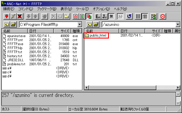Click the Upload up-arrow icon
The width and height of the screenshot is (182, 113).
[36, 16]
